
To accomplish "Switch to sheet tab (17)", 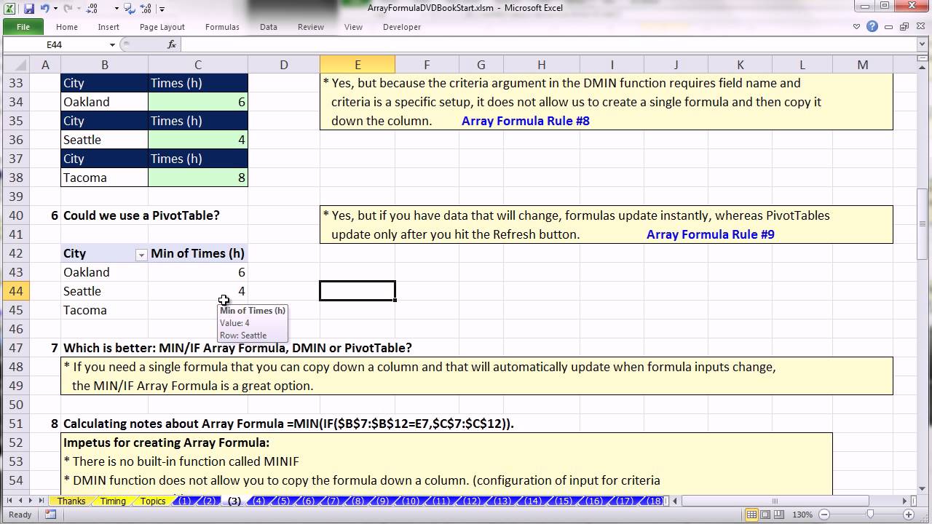I will 624,501.
